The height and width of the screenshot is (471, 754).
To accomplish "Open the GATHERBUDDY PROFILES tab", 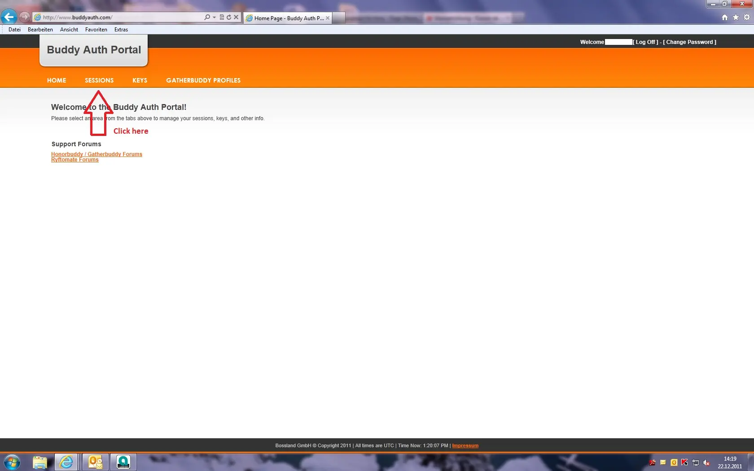I will click(x=203, y=80).
